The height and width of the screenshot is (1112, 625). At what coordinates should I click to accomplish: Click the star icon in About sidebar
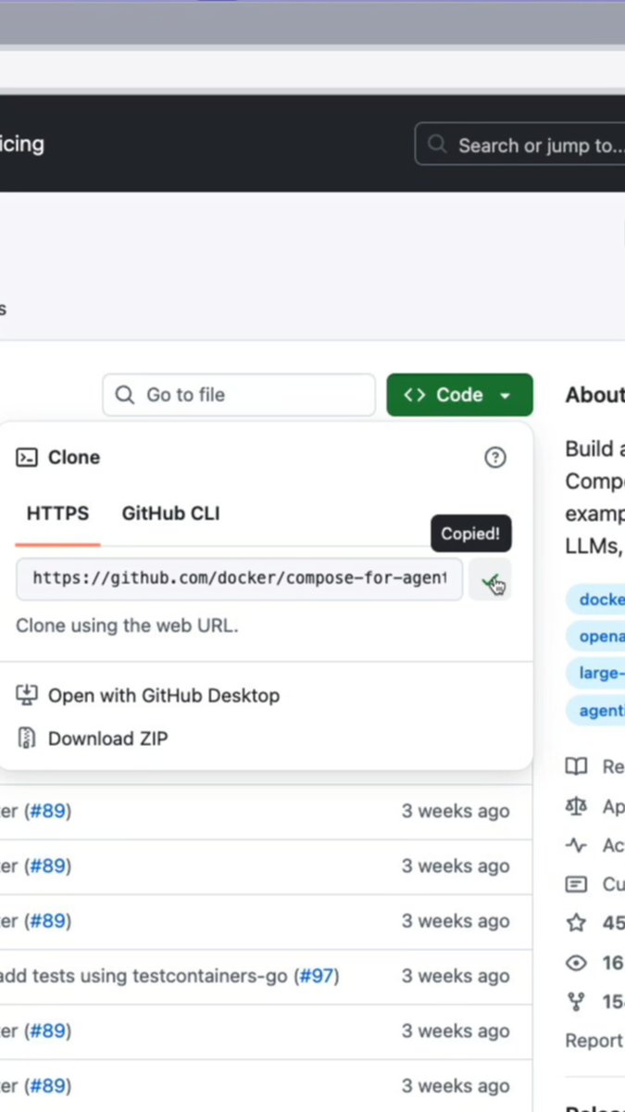click(577, 923)
